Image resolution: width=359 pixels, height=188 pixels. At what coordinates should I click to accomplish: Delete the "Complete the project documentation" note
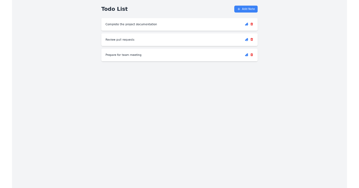252,24
